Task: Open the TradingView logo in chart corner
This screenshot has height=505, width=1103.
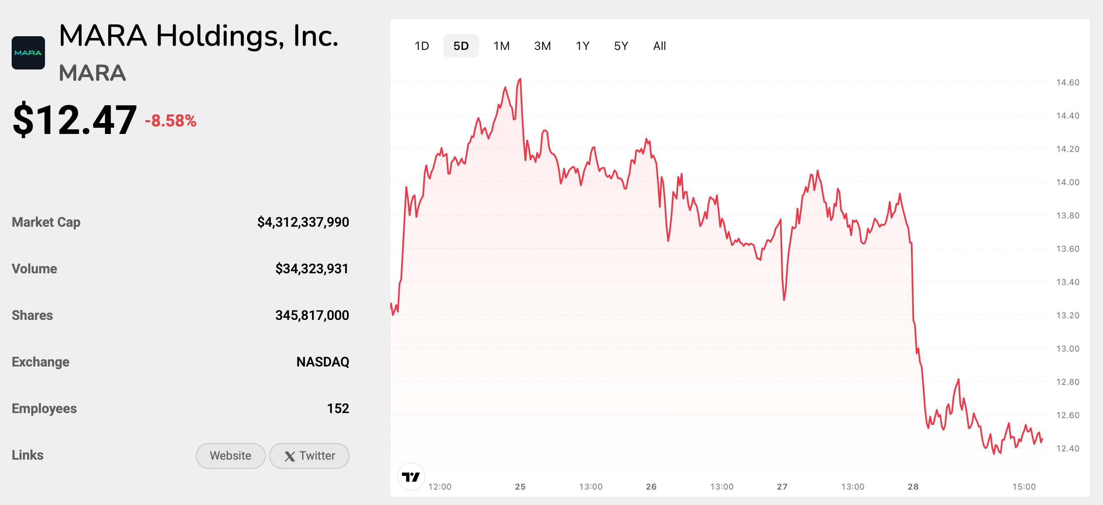Action: [411, 476]
